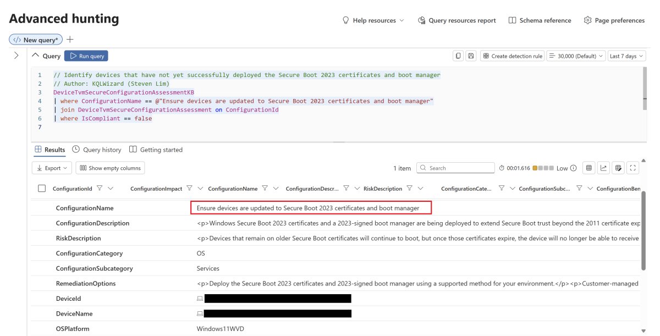Filter the ConfigurationId column
660x336 pixels.
tap(100, 188)
